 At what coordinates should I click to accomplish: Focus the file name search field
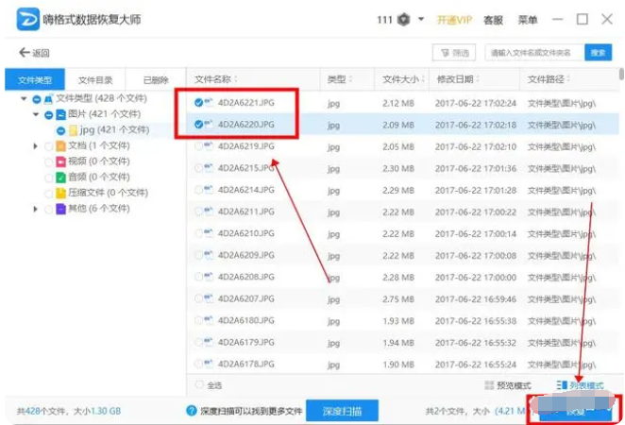pos(534,53)
